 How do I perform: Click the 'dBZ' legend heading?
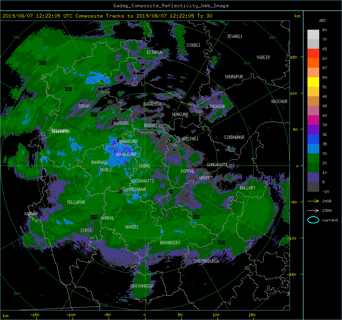[322, 20]
